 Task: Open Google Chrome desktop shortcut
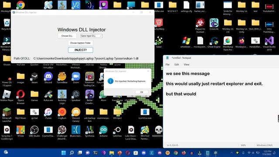point(20,5)
